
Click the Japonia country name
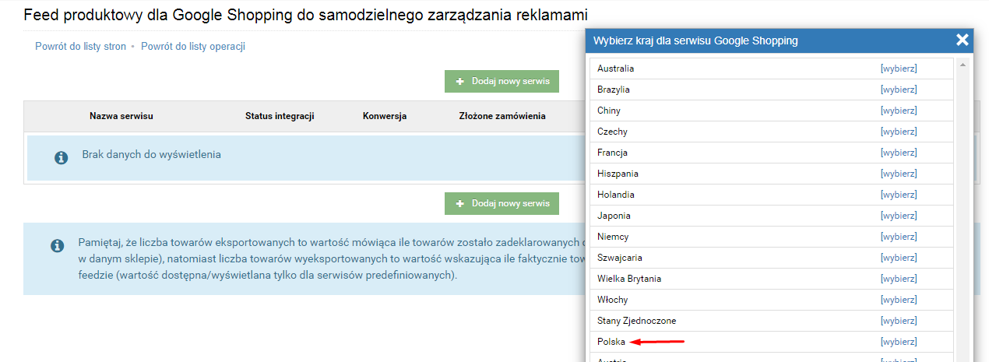614,216
